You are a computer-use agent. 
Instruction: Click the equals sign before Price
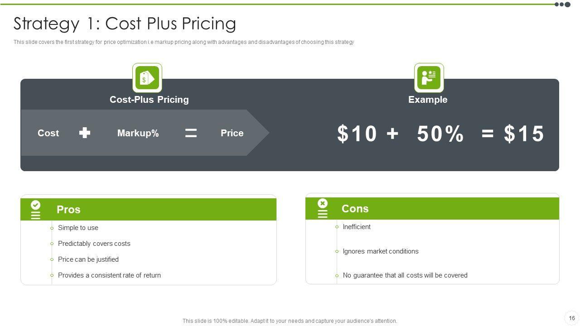[191, 133]
